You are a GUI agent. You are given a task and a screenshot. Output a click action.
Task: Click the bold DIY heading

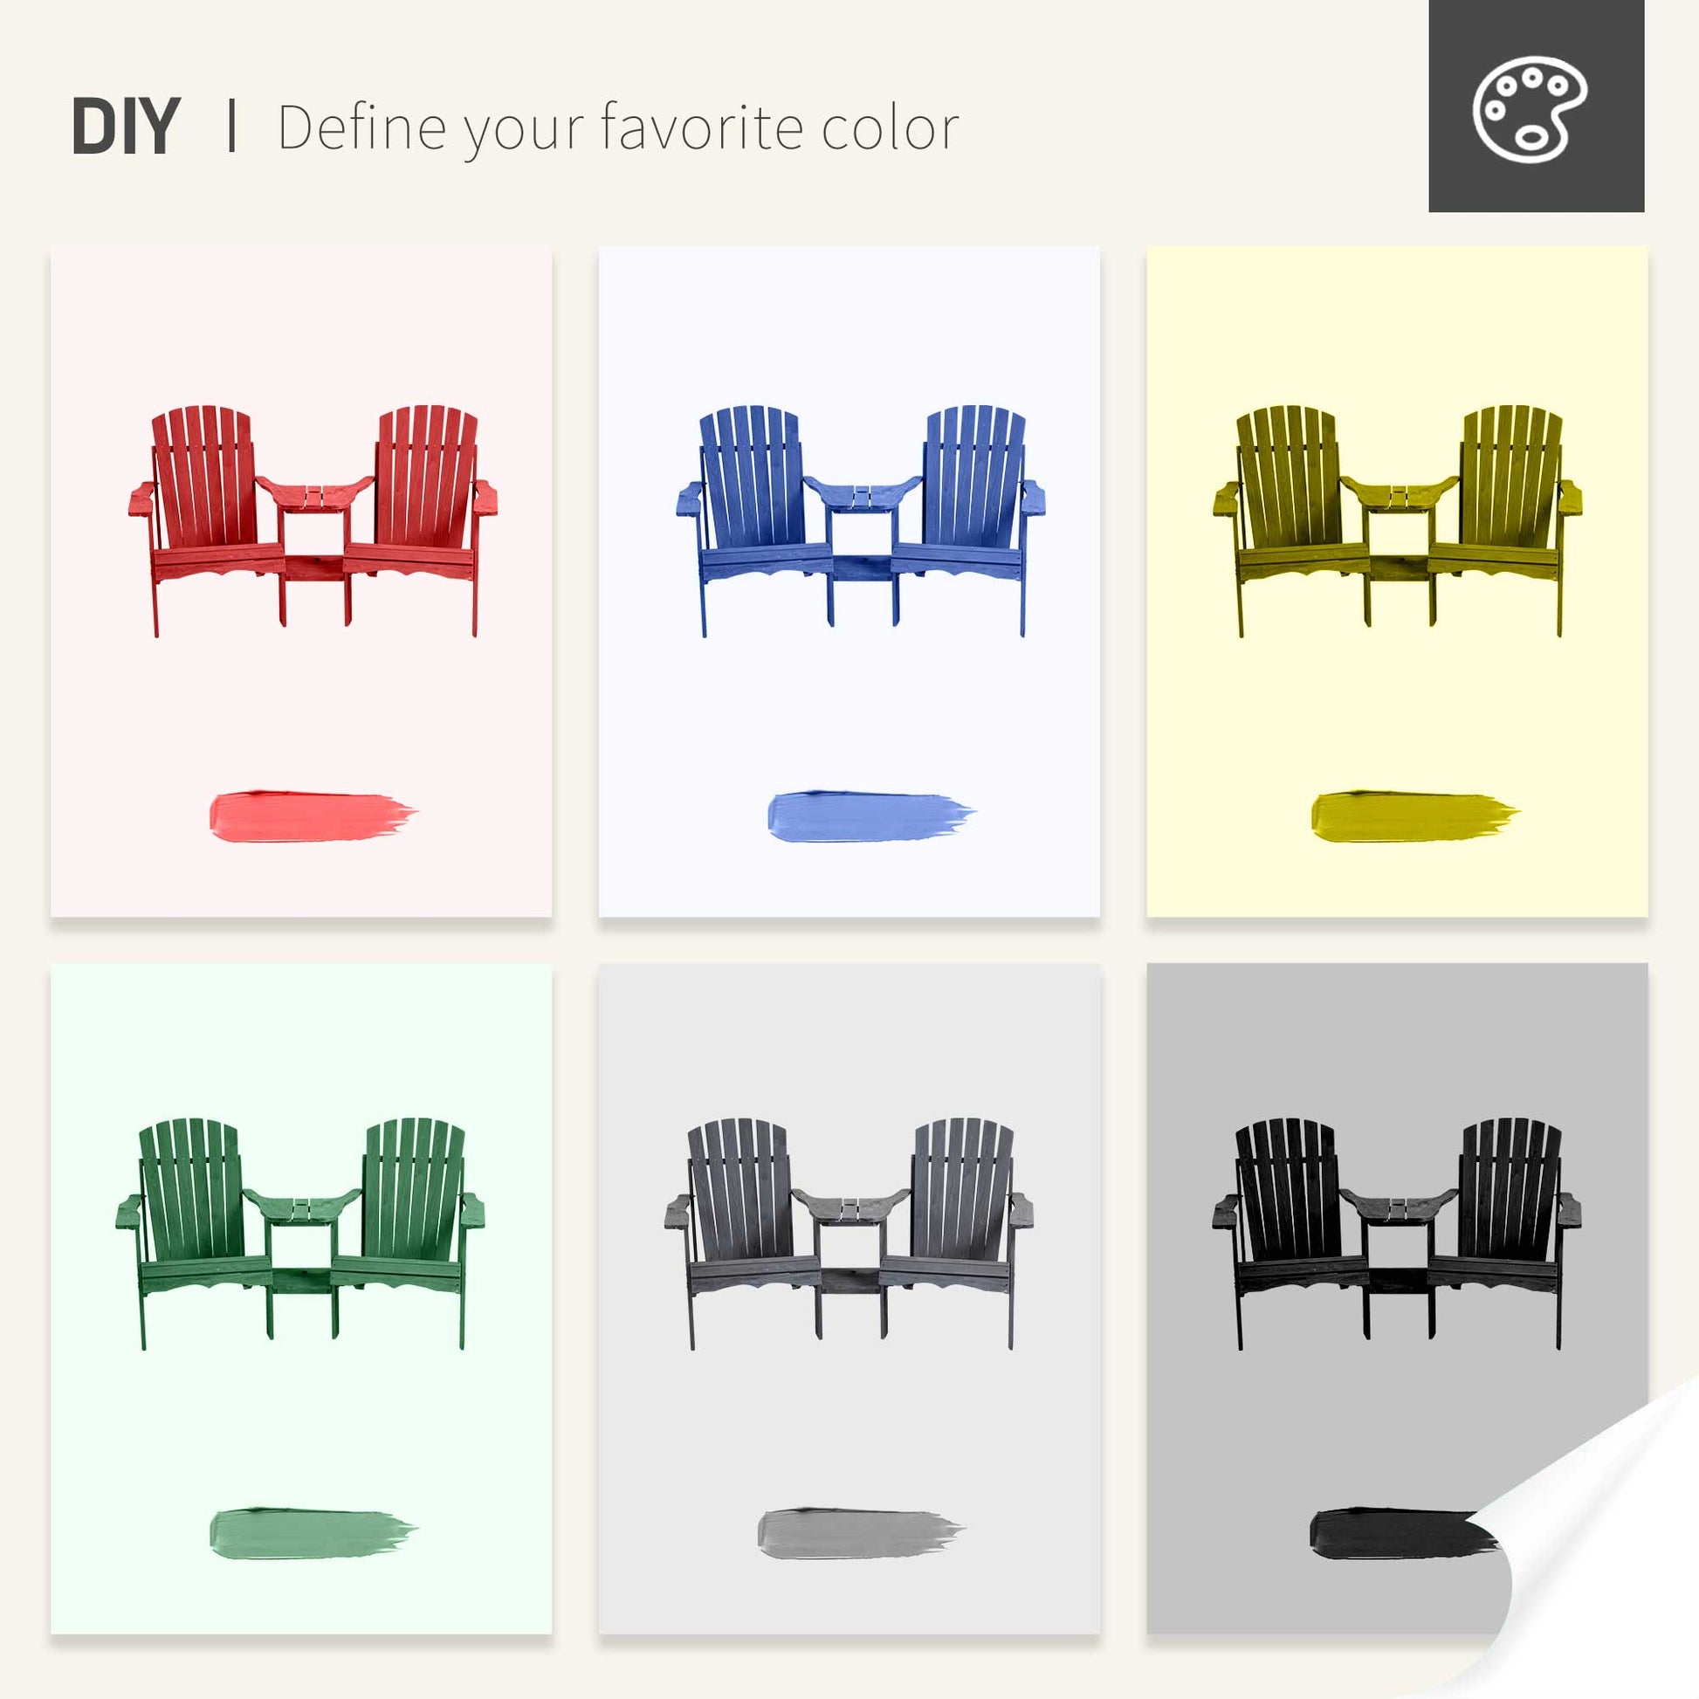click(126, 127)
